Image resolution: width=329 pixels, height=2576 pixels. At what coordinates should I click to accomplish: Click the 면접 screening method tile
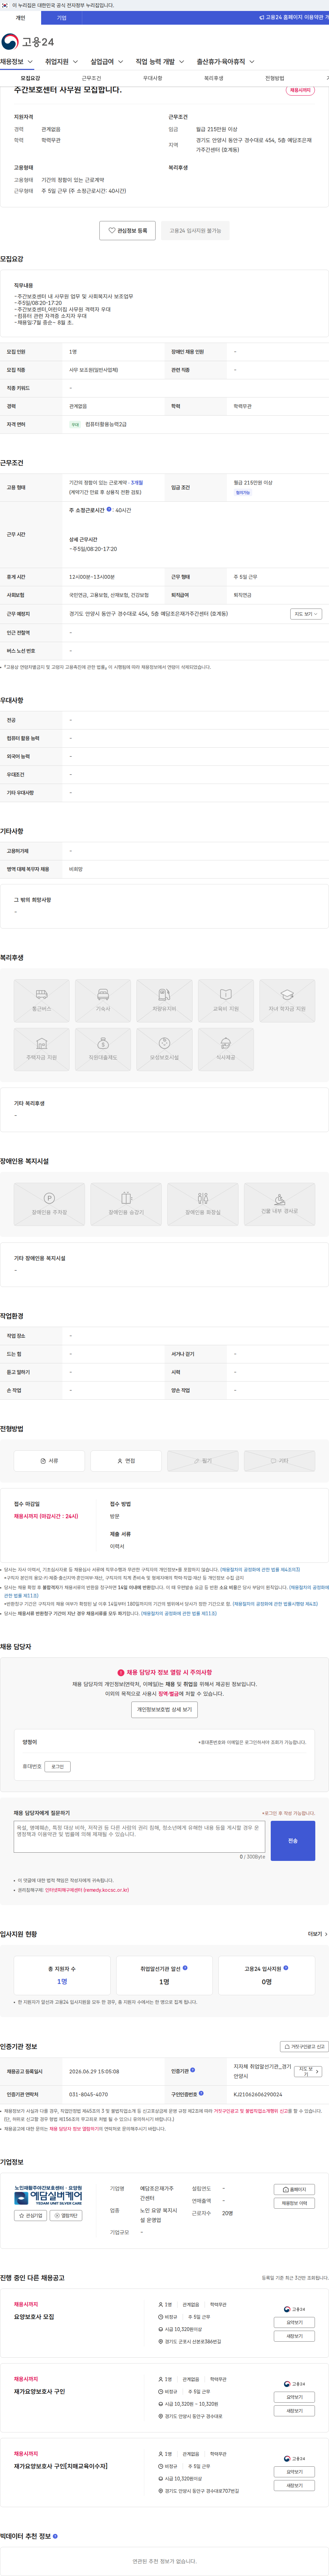tap(126, 1461)
